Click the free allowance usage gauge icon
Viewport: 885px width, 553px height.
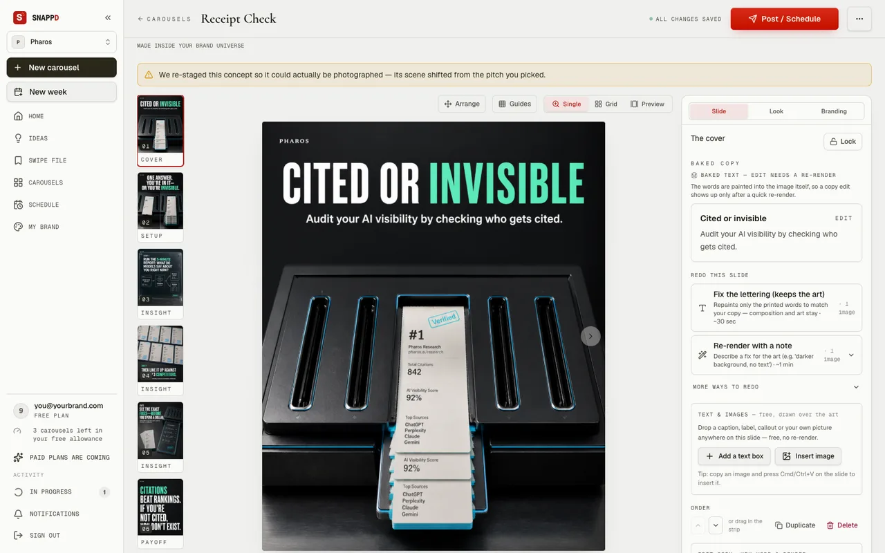[18, 431]
